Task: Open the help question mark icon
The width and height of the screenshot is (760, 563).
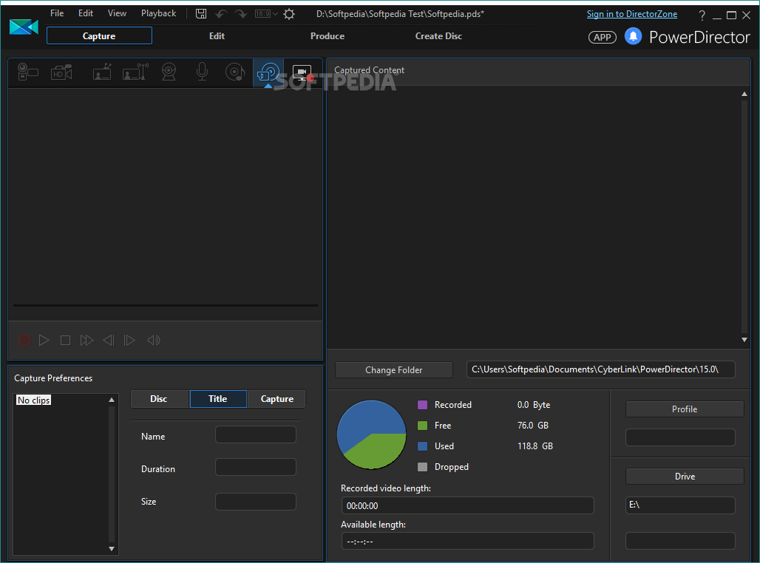Action: point(702,15)
